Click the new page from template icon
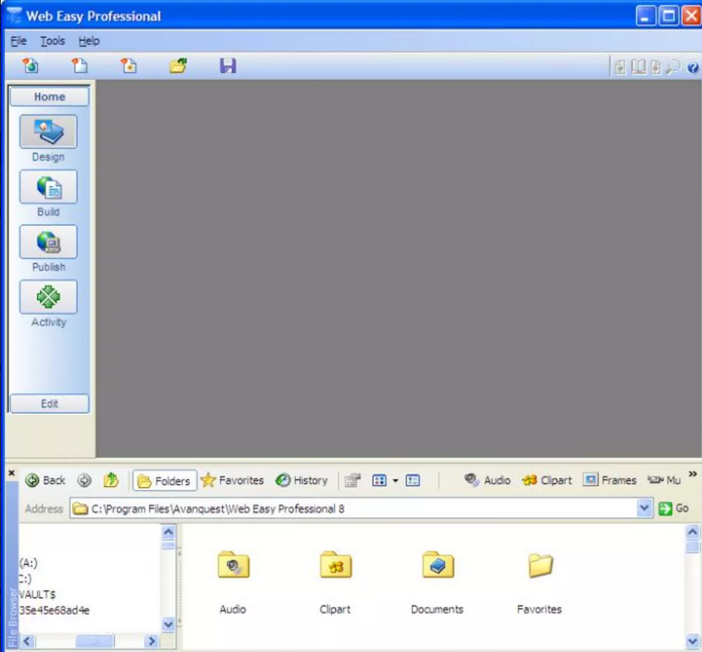Viewport: 702px width, 652px height. [129, 66]
